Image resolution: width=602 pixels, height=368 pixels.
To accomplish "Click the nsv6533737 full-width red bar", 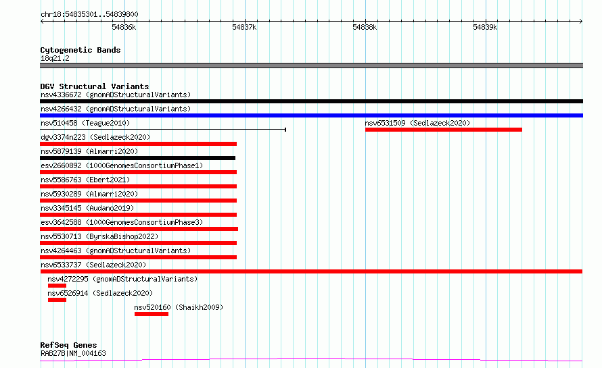I will click(311, 271).
